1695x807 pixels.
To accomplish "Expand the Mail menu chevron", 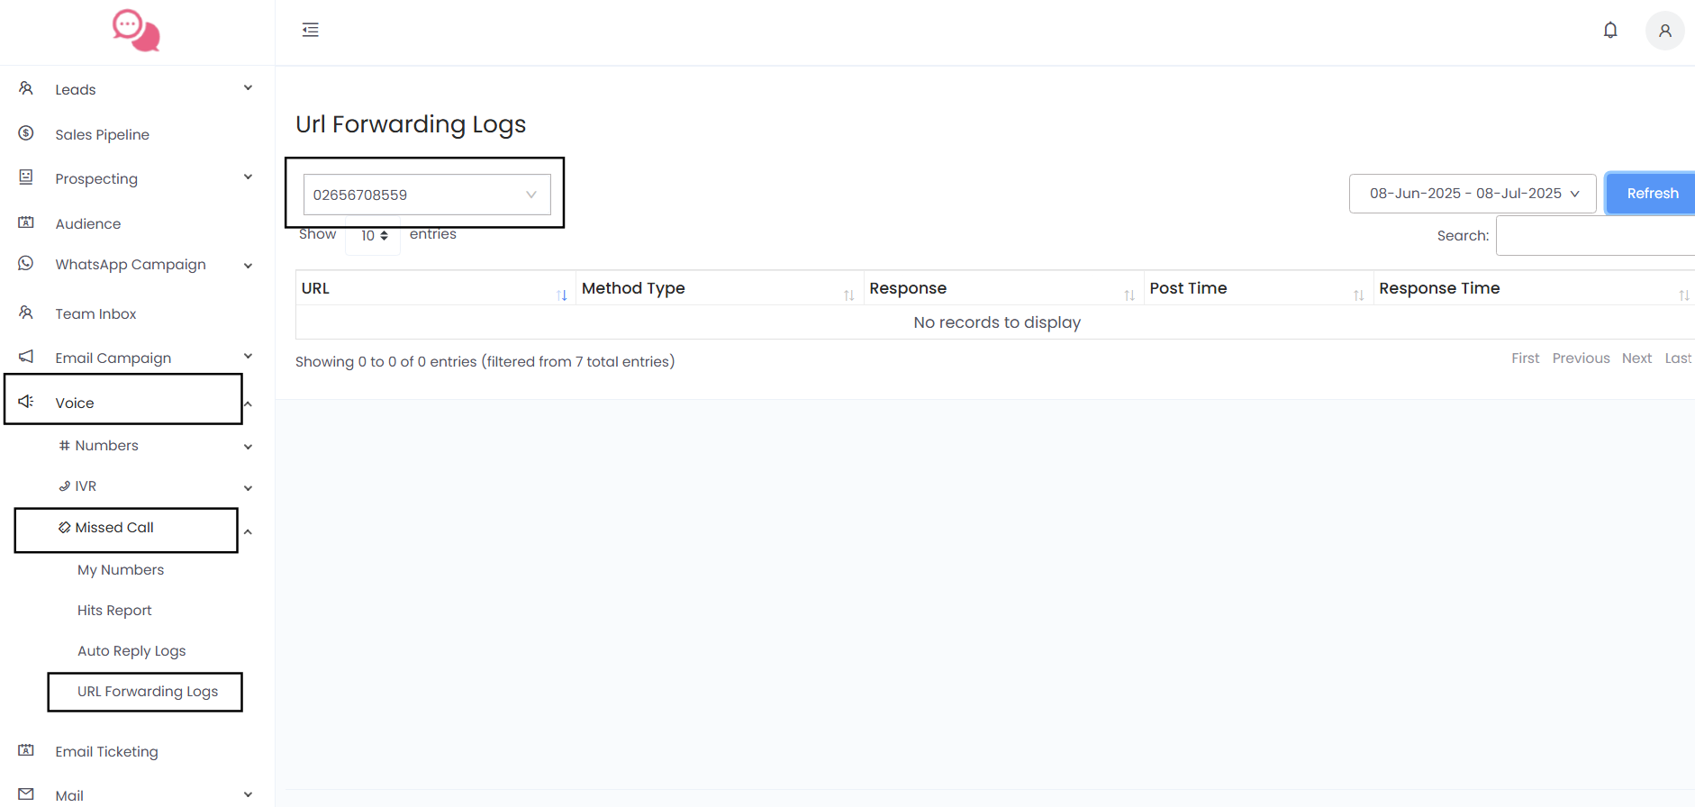I will [x=248, y=795].
